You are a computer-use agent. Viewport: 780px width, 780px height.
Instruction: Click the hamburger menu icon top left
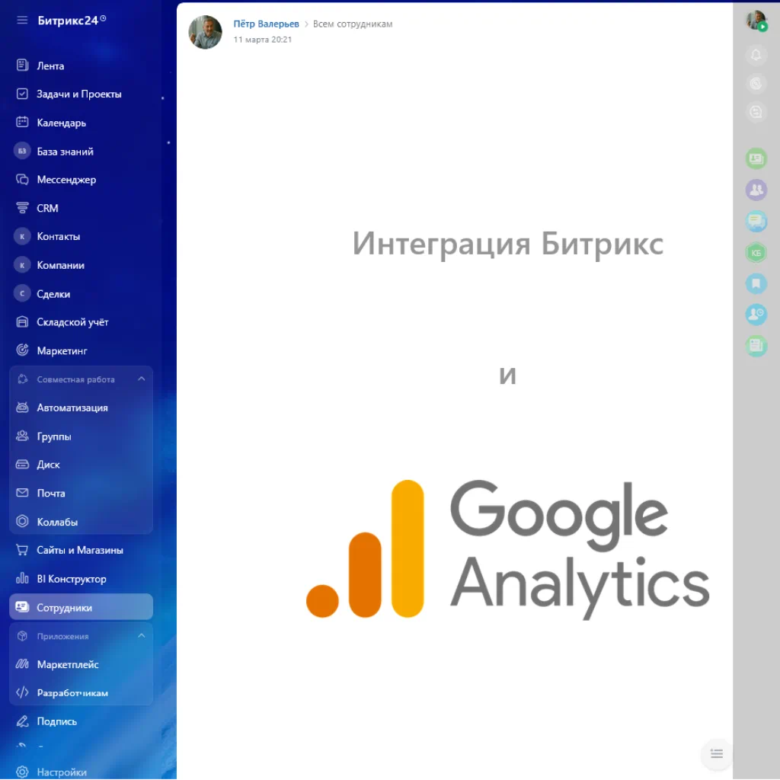21,20
